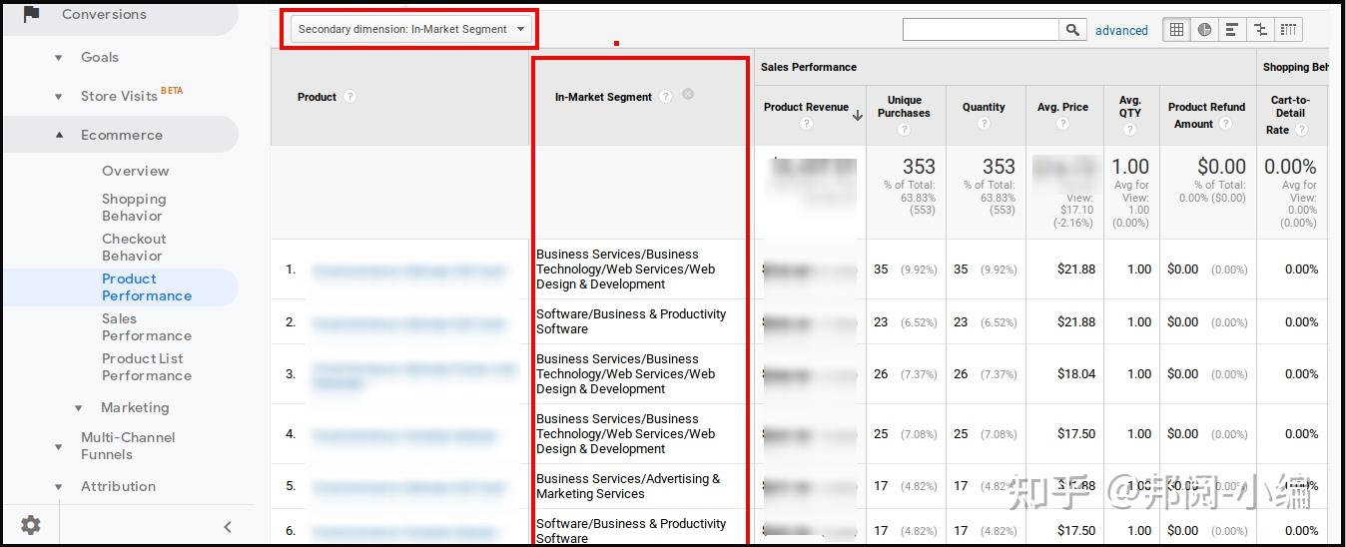Open the blurred product link in row 5
The image size is (1346, 547).
point(407,487)
